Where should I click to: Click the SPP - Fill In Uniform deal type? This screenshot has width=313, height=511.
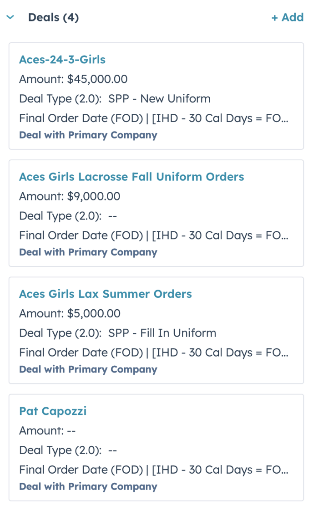click(x=162, y=333)
